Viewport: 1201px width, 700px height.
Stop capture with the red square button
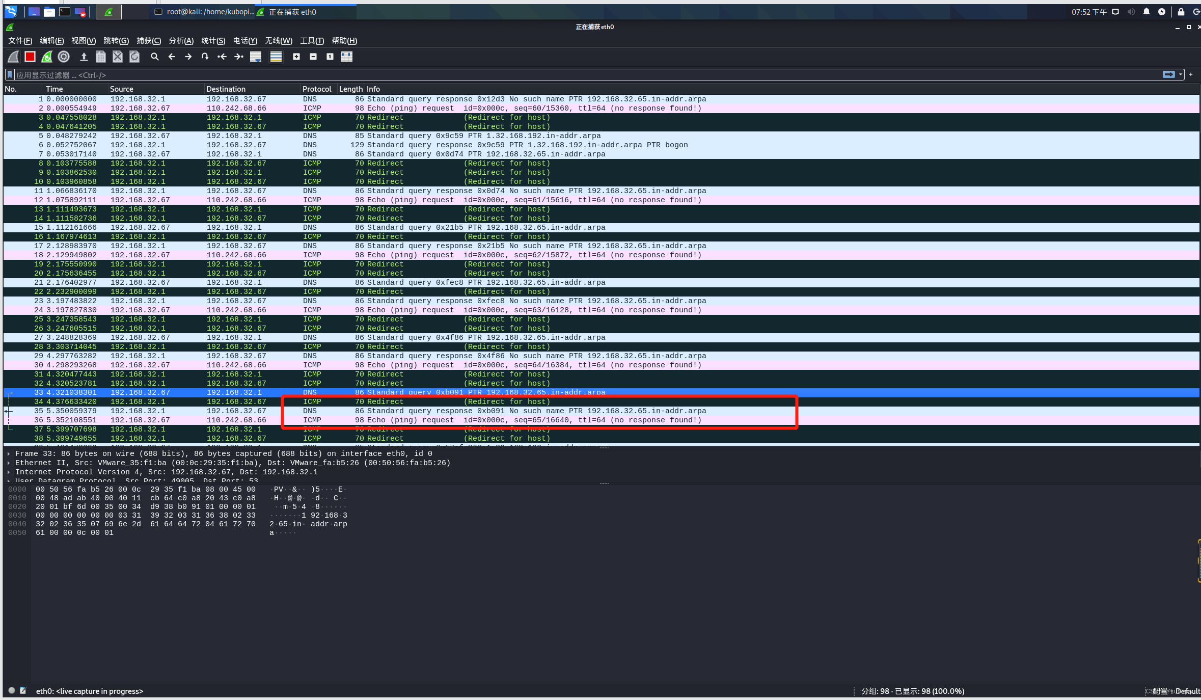(x=30, y=57)
